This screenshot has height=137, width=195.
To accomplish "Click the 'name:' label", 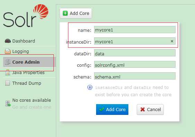I will [85, 30].
